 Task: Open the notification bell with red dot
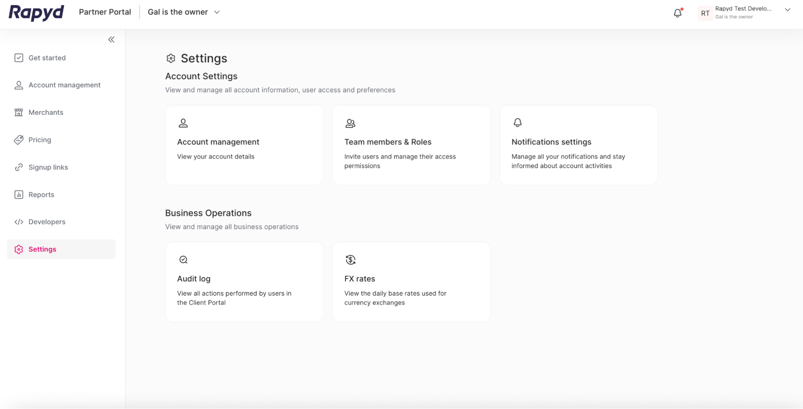tap(677, 12)
